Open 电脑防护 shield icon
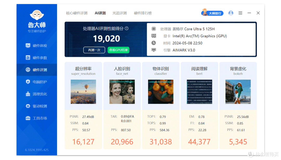This screenshot has width=281, height=160. 28,82
